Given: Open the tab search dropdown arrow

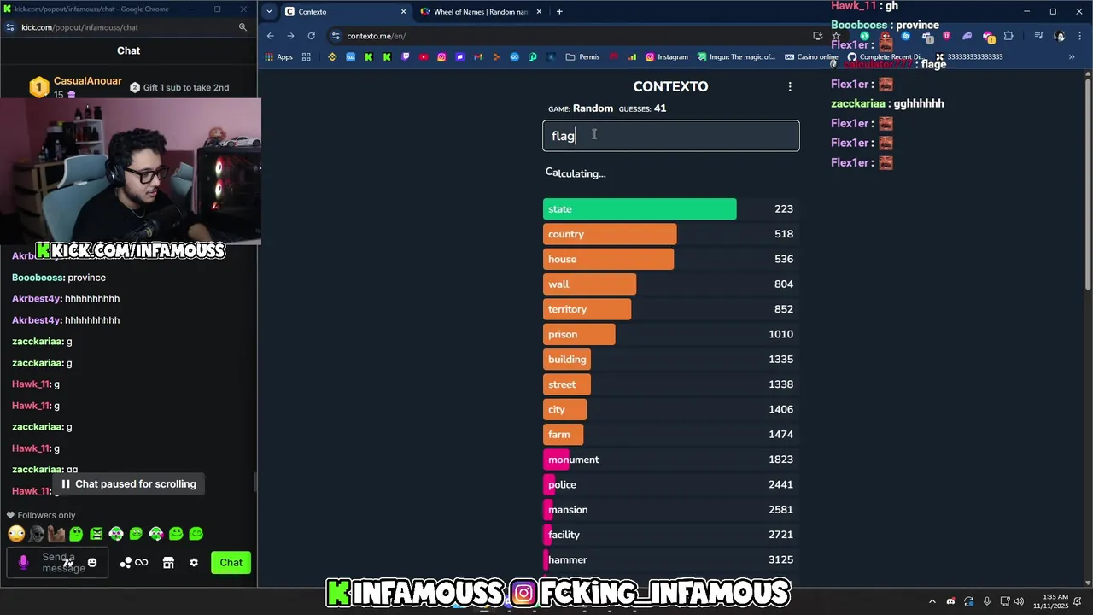Looking at the screenshot, I should tap(270, 12).
